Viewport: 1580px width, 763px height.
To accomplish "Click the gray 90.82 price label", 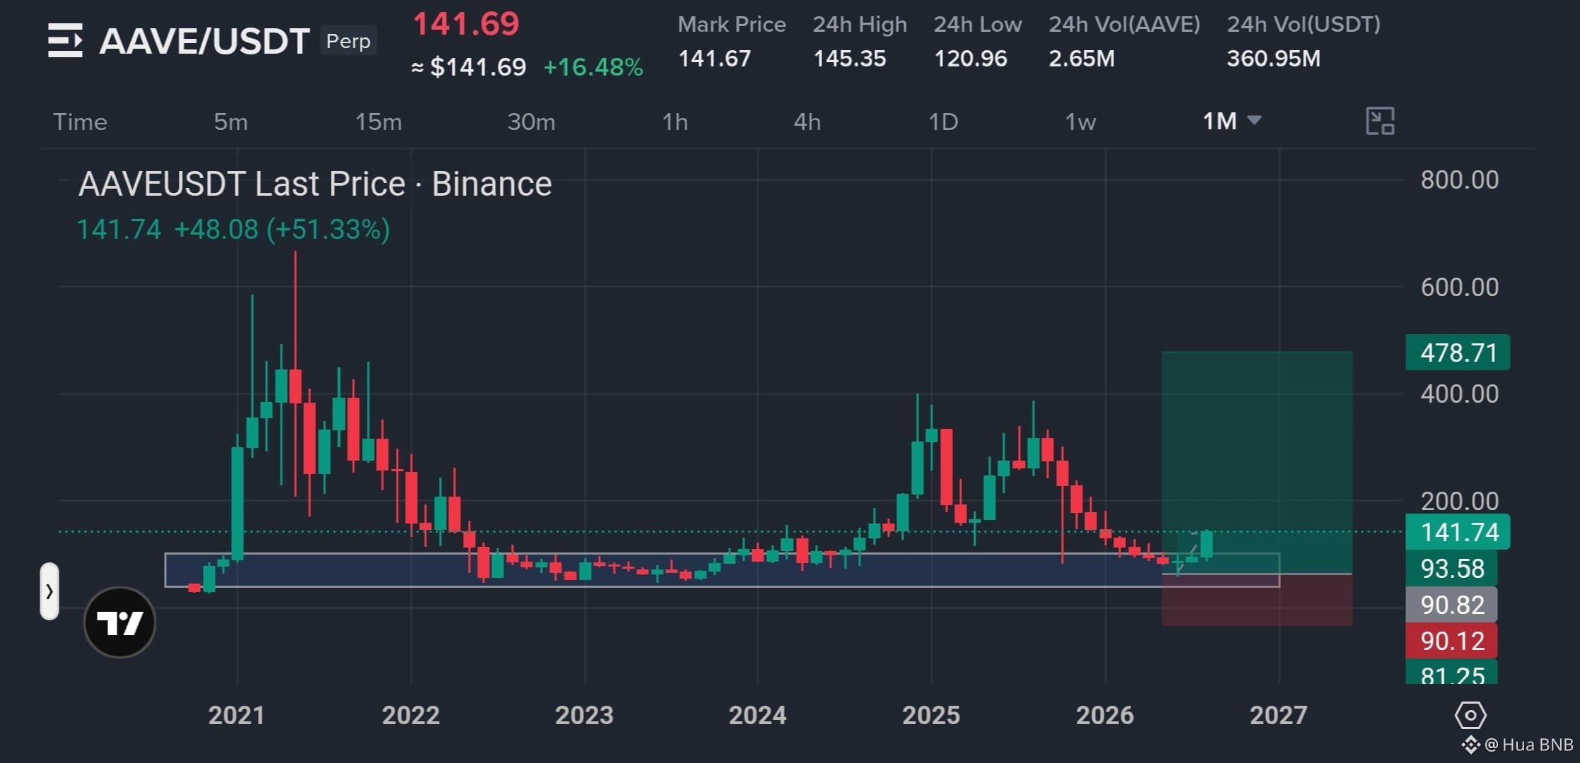I will (1451, 605).
